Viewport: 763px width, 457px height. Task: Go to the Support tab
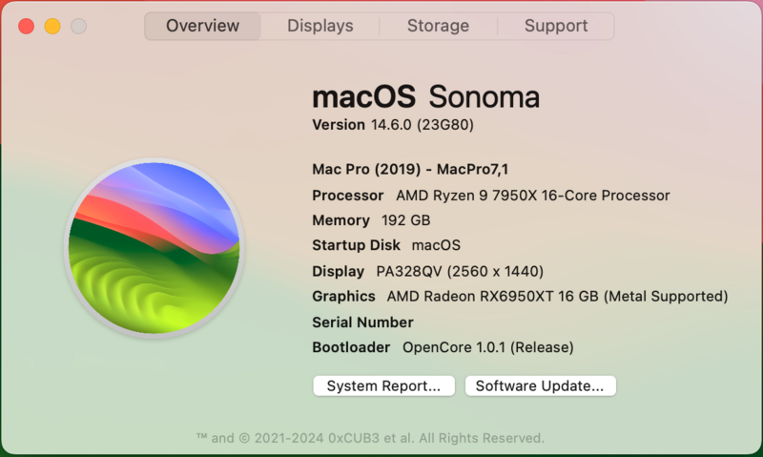pos(557,26)
